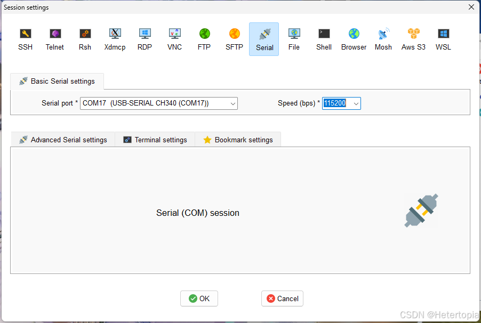Select the SSH session type icon

click(x=25, y=39)
